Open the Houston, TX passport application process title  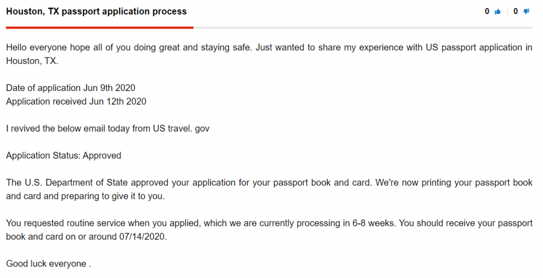pos(96,11)
